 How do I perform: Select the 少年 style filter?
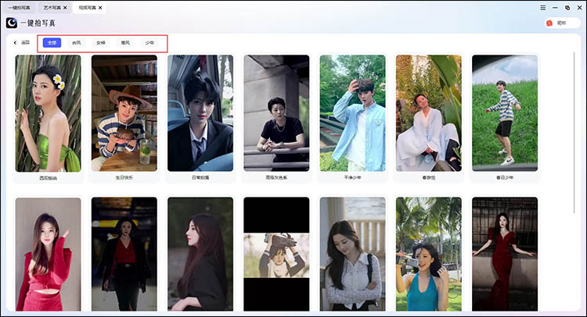[149, 43]
